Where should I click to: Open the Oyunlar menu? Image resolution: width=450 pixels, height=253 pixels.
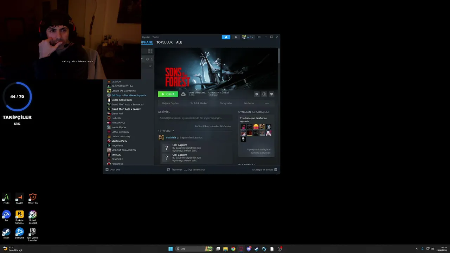point(146,37)
